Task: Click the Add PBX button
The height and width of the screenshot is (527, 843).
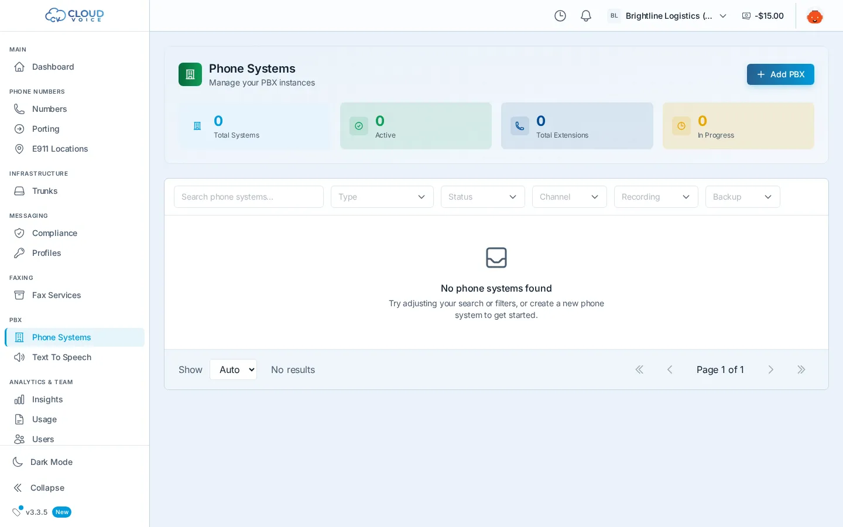Action: pos(780,74)
